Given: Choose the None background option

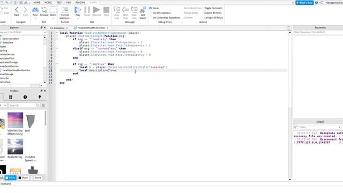Looking at the screenshot, I should coord(36,177).
